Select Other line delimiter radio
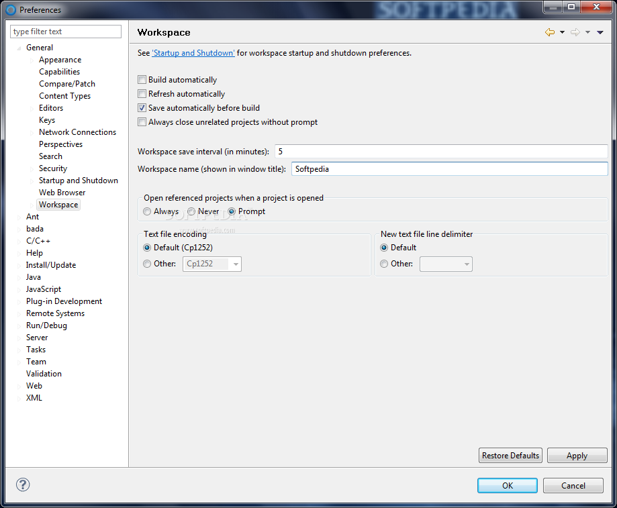The image size is (617, 508). coord(384,264)
